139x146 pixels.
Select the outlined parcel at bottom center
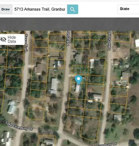tap(47, 140)
